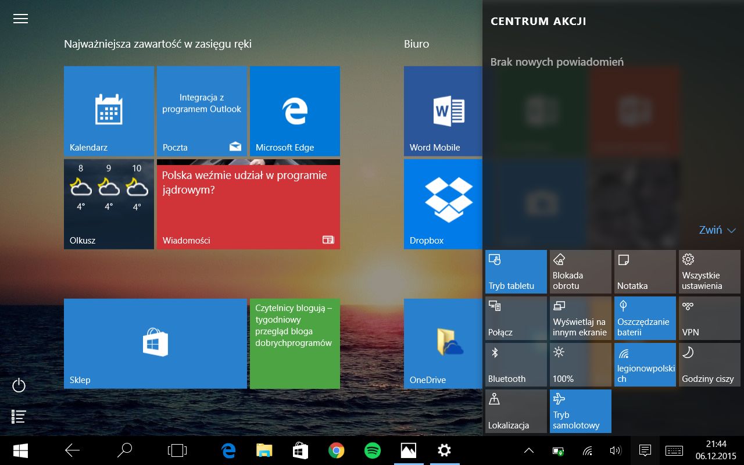Open the Czytelnicy blogują green tile

(295, 344)
